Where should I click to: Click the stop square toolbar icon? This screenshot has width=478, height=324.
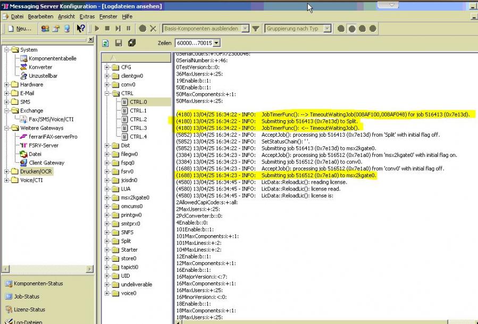click(x=107, y=29)
